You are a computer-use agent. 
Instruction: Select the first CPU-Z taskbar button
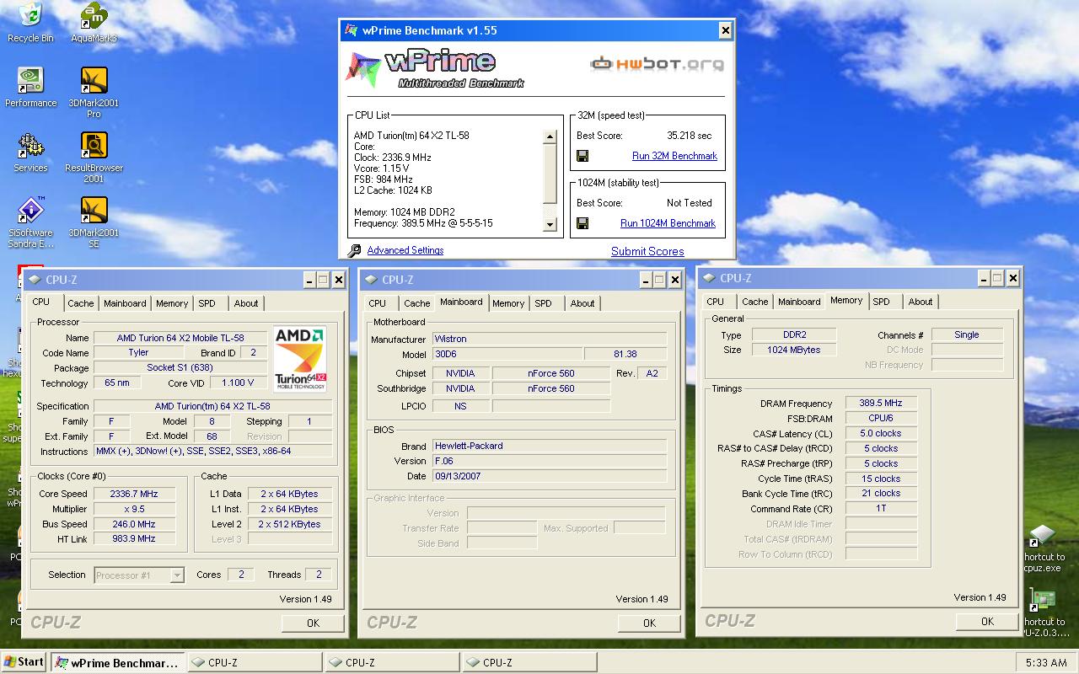(x=255, y=663)
